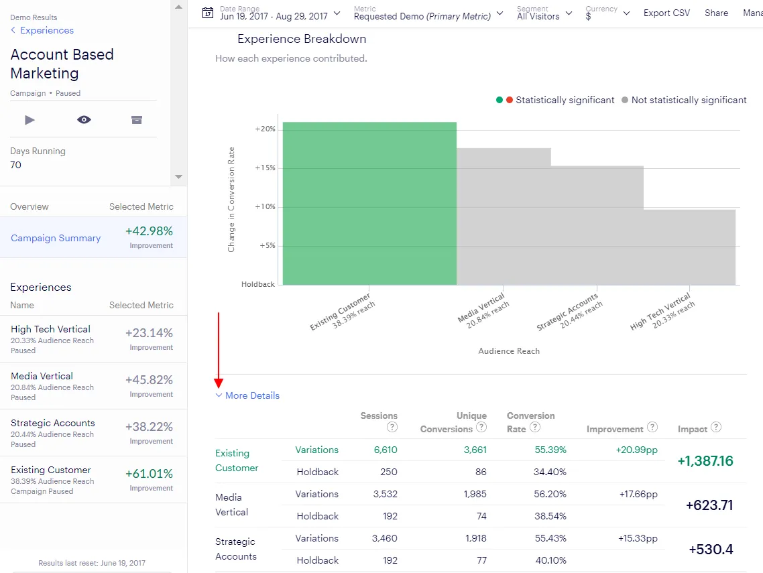Image resolution: width=763 pixels, height=573 pixels.
Task: Open the date range calendar icon
Action: pyautogui.click(x=208, y=13)
